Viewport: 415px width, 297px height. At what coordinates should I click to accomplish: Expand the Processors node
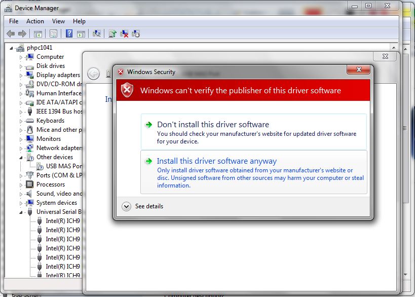pos(21,185)
